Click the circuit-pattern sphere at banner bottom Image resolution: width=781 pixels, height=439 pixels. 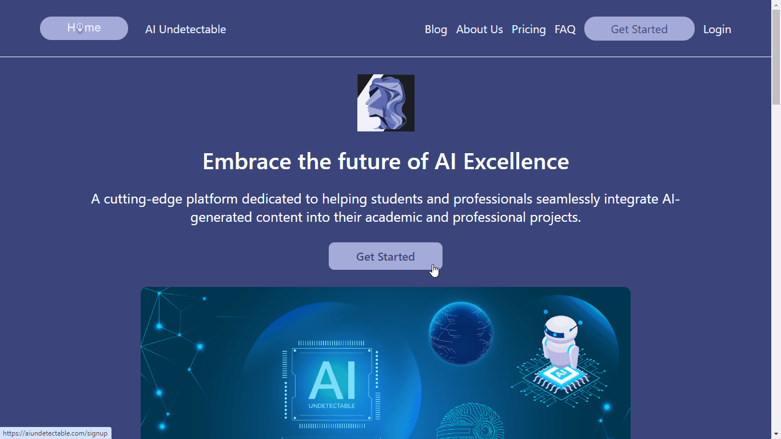[470, 422]
